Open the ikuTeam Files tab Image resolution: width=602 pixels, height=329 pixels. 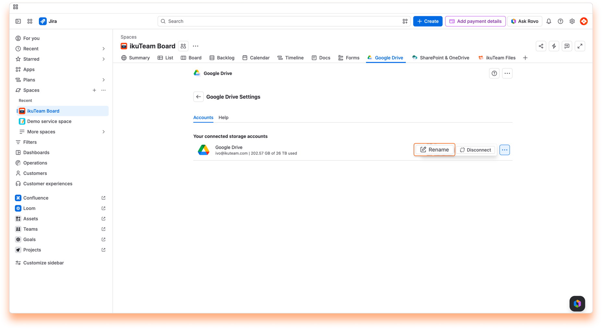click(x=497, y=58)
